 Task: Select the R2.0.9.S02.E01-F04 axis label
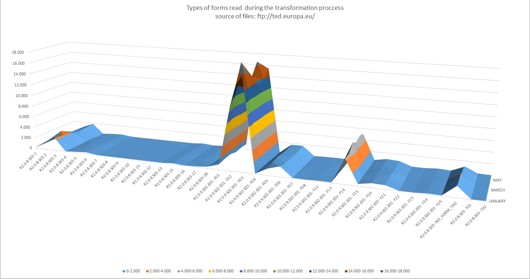click(x=243, y=191)
